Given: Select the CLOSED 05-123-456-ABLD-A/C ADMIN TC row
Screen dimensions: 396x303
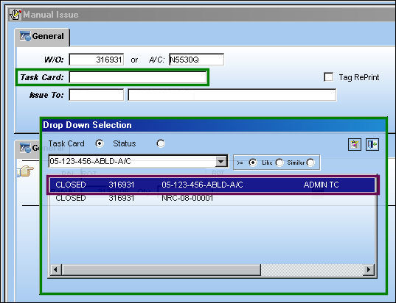Looking at the screenshot, I should tap(212, 185).
